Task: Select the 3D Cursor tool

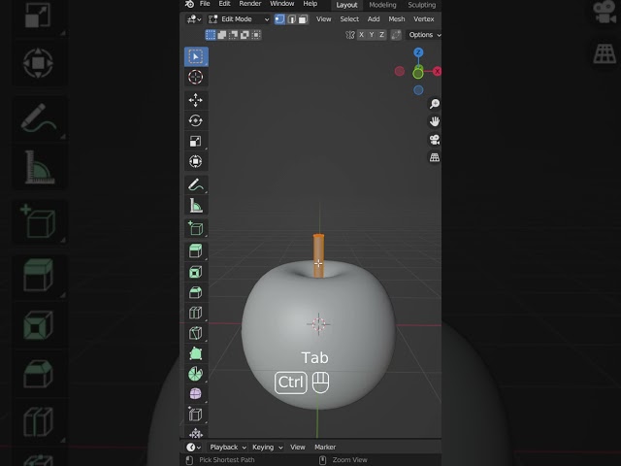Action: [x=196, y=77]
